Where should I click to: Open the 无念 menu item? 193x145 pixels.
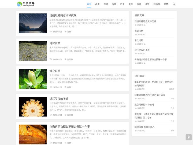click(x=106, y=4)
